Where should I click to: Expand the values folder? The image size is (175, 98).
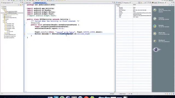tap(5, 33)
